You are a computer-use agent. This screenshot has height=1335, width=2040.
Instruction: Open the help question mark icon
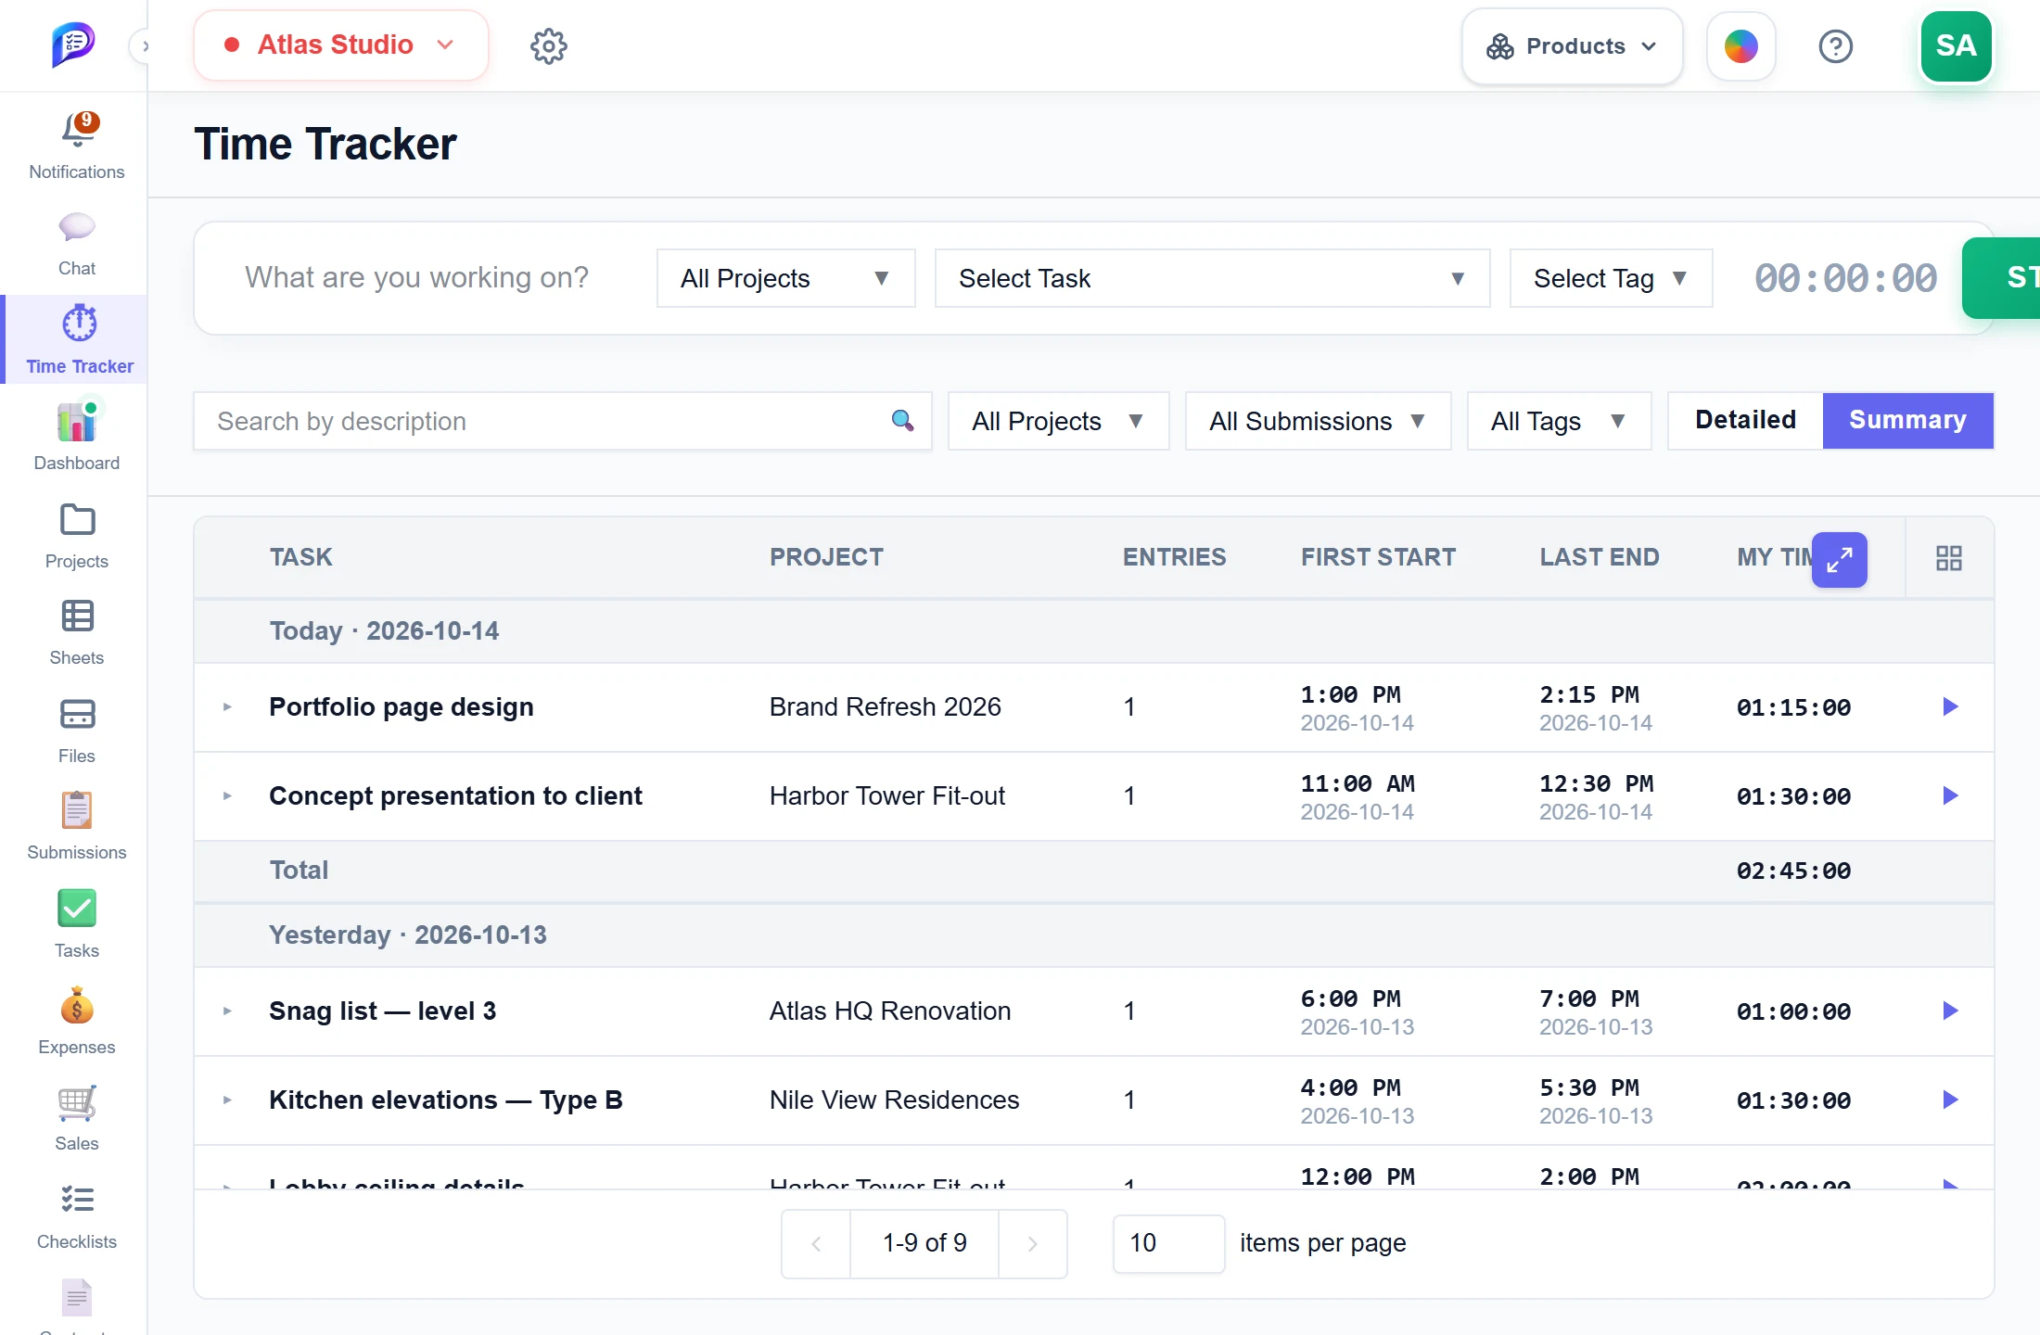[1836, 45]
